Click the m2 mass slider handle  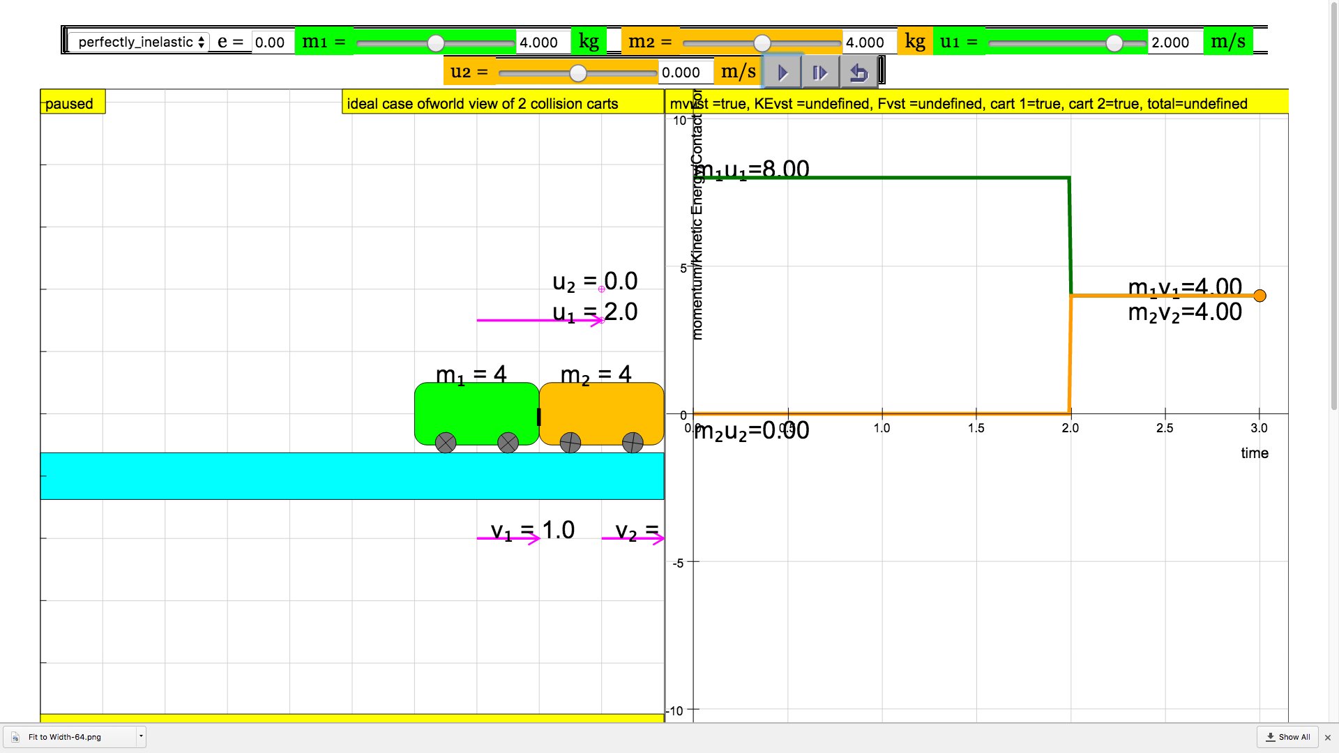coord(762,43)
